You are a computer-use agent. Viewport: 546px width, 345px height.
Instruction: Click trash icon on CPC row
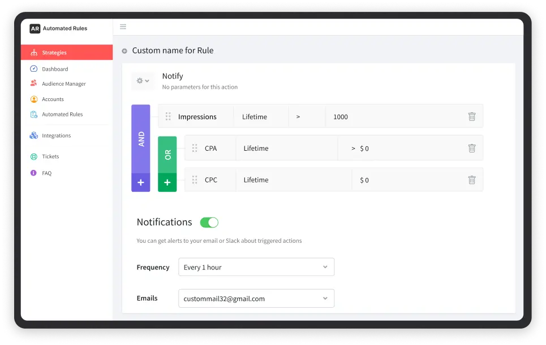point(471,180)
